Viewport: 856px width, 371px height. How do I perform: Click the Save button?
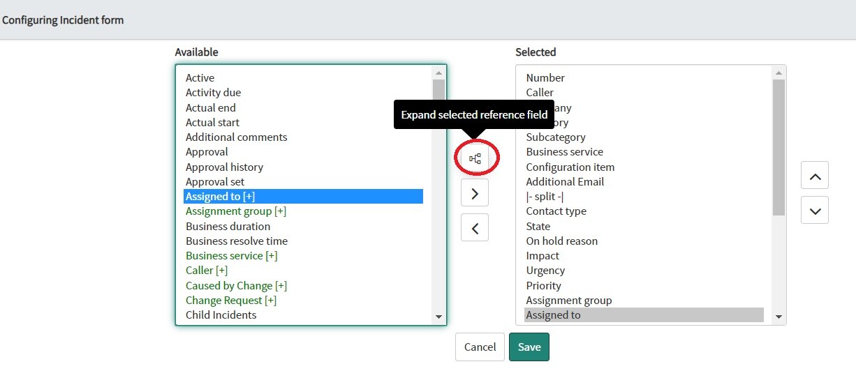[529, 347]
